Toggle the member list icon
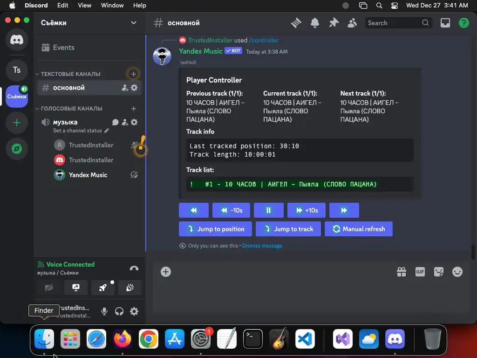477x358 pixels. 352,23
